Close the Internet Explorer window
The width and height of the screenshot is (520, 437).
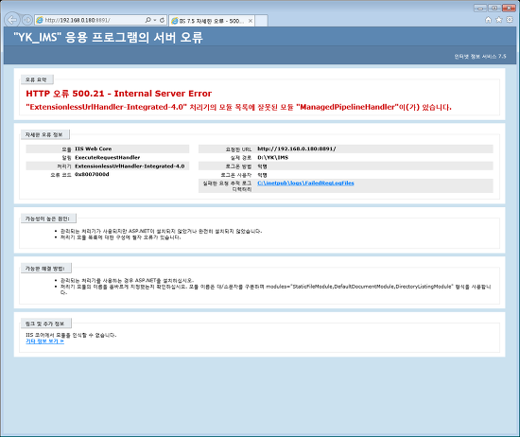click(x=509, y=8)
